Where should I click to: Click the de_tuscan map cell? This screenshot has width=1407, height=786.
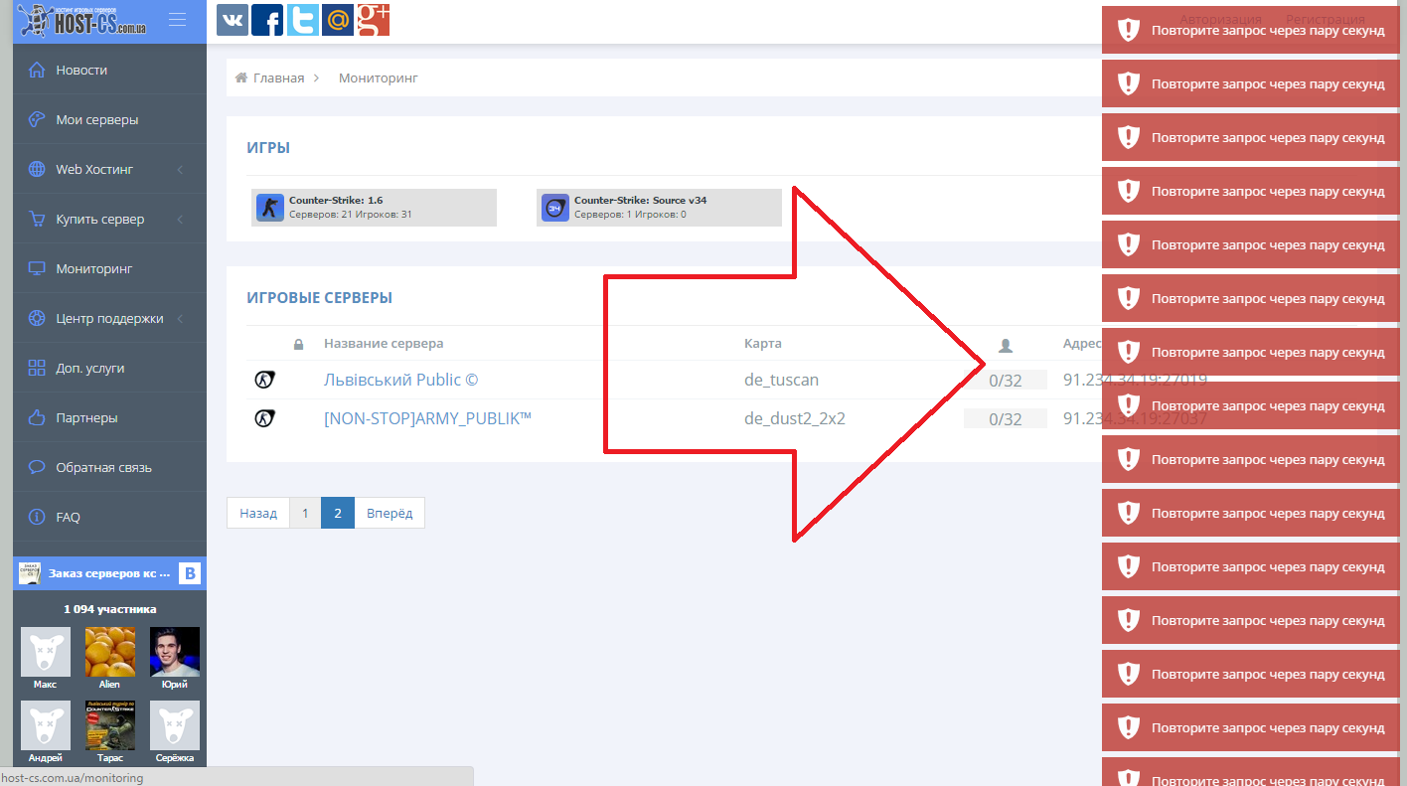coord(782,380)
